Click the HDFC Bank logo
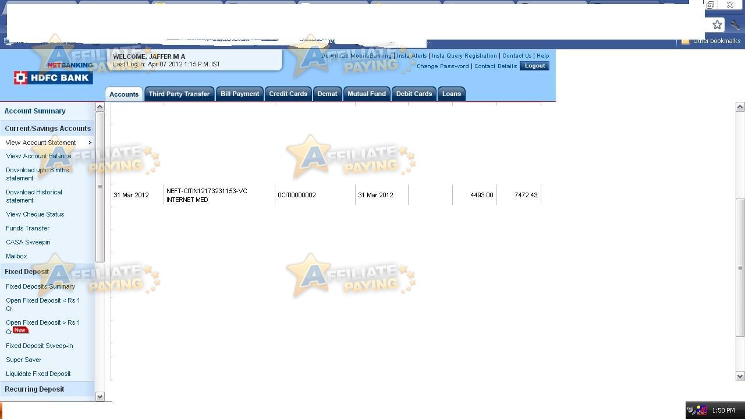The image size is (745, 419). click(53, 77)
